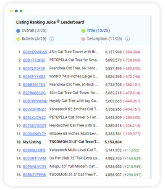
Task: Click the leaderboard vertical scrollbar
Action: pyautogui.click(x=151, y=97)
